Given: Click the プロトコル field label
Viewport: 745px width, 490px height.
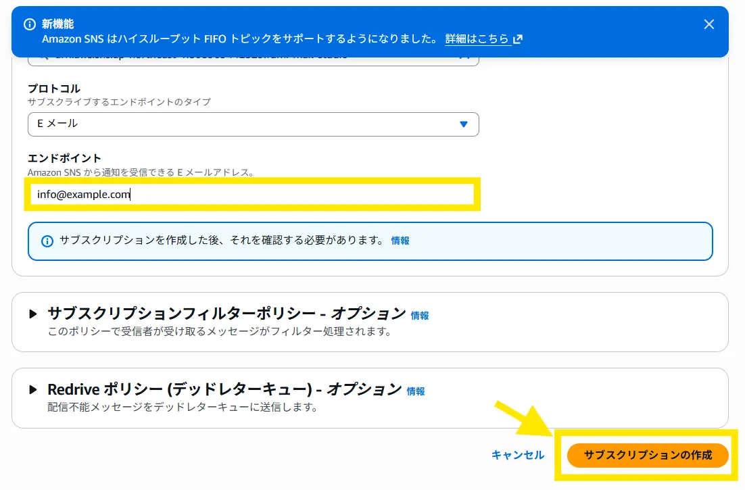Looking at the screenshot, I should click(53, 89).
